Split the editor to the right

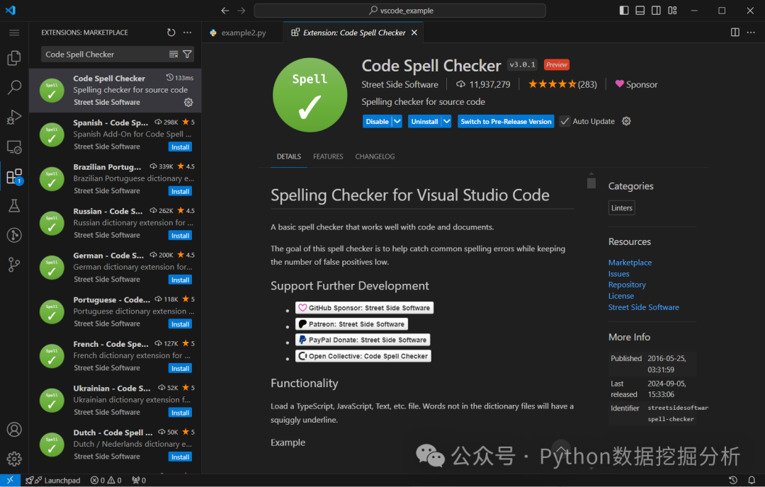click(735, 32)
